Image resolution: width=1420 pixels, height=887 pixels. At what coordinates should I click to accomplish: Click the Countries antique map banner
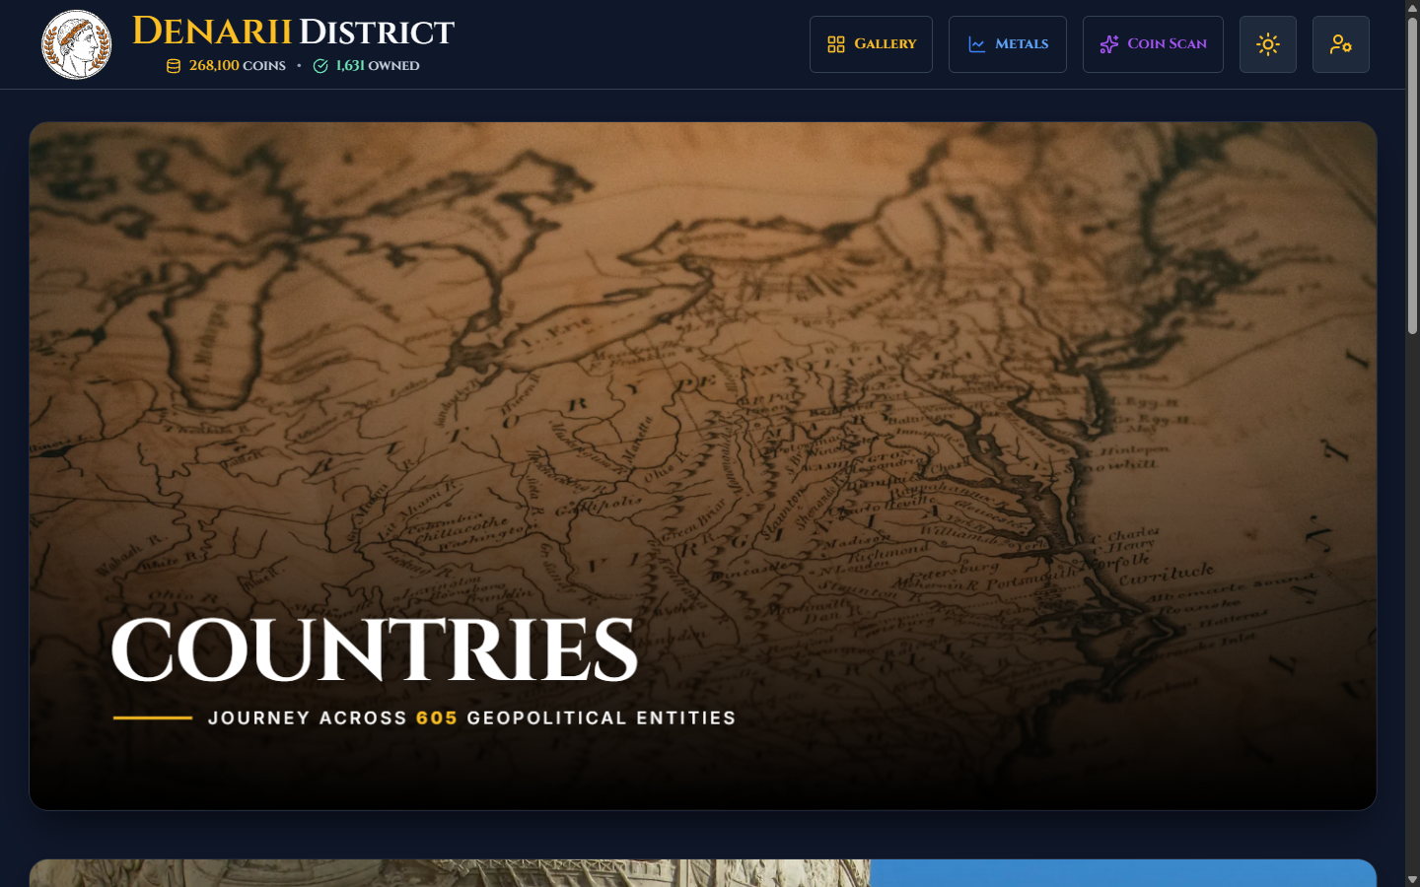point(703,466)
